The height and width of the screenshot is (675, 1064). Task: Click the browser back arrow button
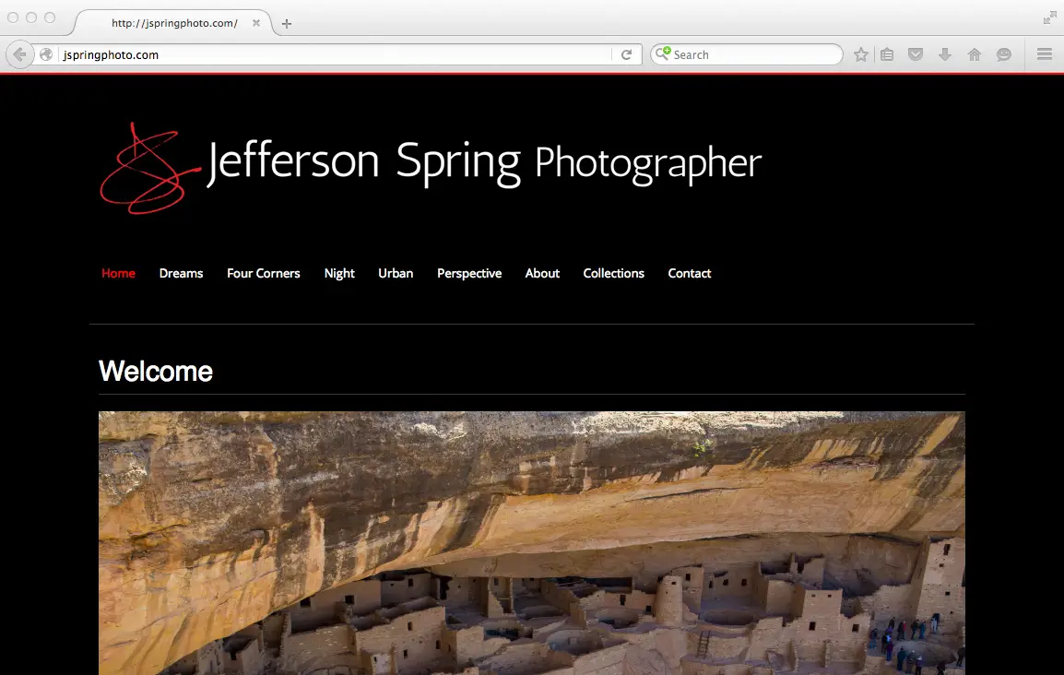(x=20, y=55)
